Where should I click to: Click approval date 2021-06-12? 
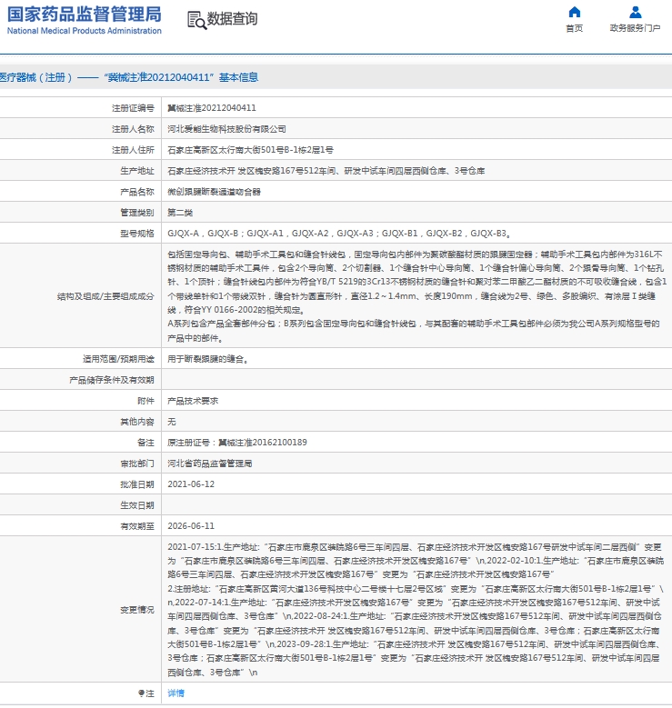point(191,484)
